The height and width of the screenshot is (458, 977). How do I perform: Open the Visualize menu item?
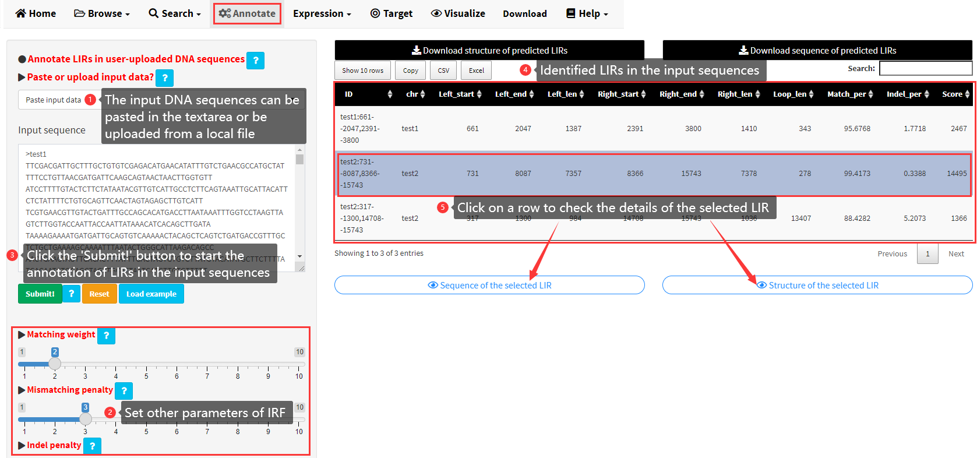point(458,13)
